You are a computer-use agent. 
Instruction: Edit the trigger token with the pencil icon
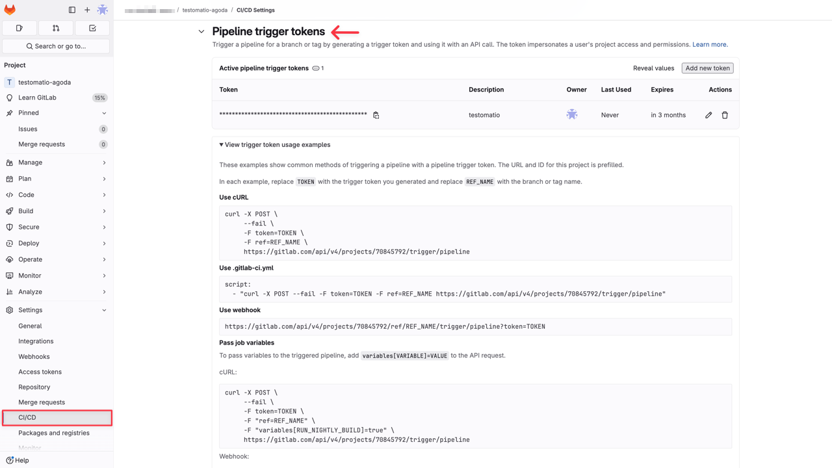[x=708, y=114]
